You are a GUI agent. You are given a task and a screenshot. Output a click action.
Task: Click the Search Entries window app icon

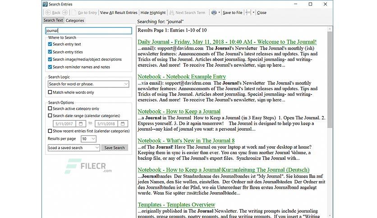point(45,4)
